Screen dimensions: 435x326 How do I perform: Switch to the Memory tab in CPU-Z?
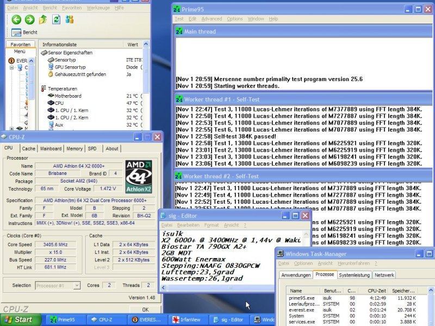74,148
